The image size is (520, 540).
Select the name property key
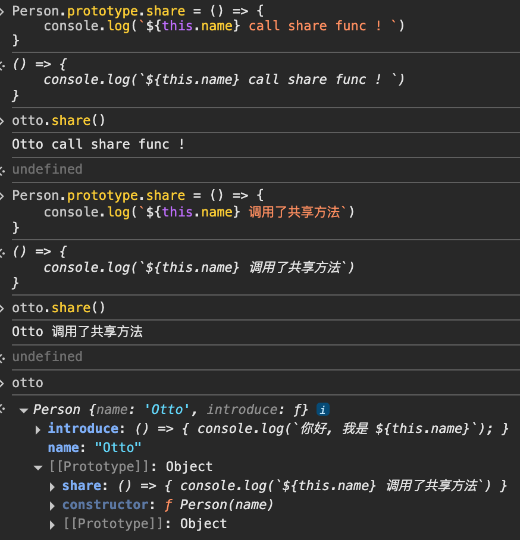[x=63, y=448]
